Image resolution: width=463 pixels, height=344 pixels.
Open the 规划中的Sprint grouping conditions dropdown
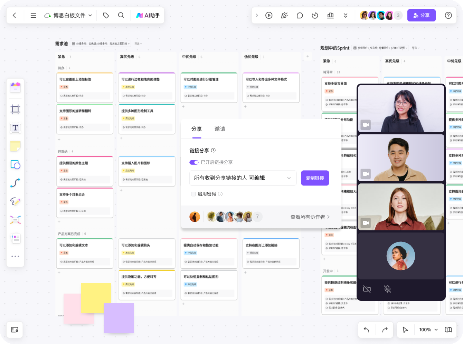(380, 48)
